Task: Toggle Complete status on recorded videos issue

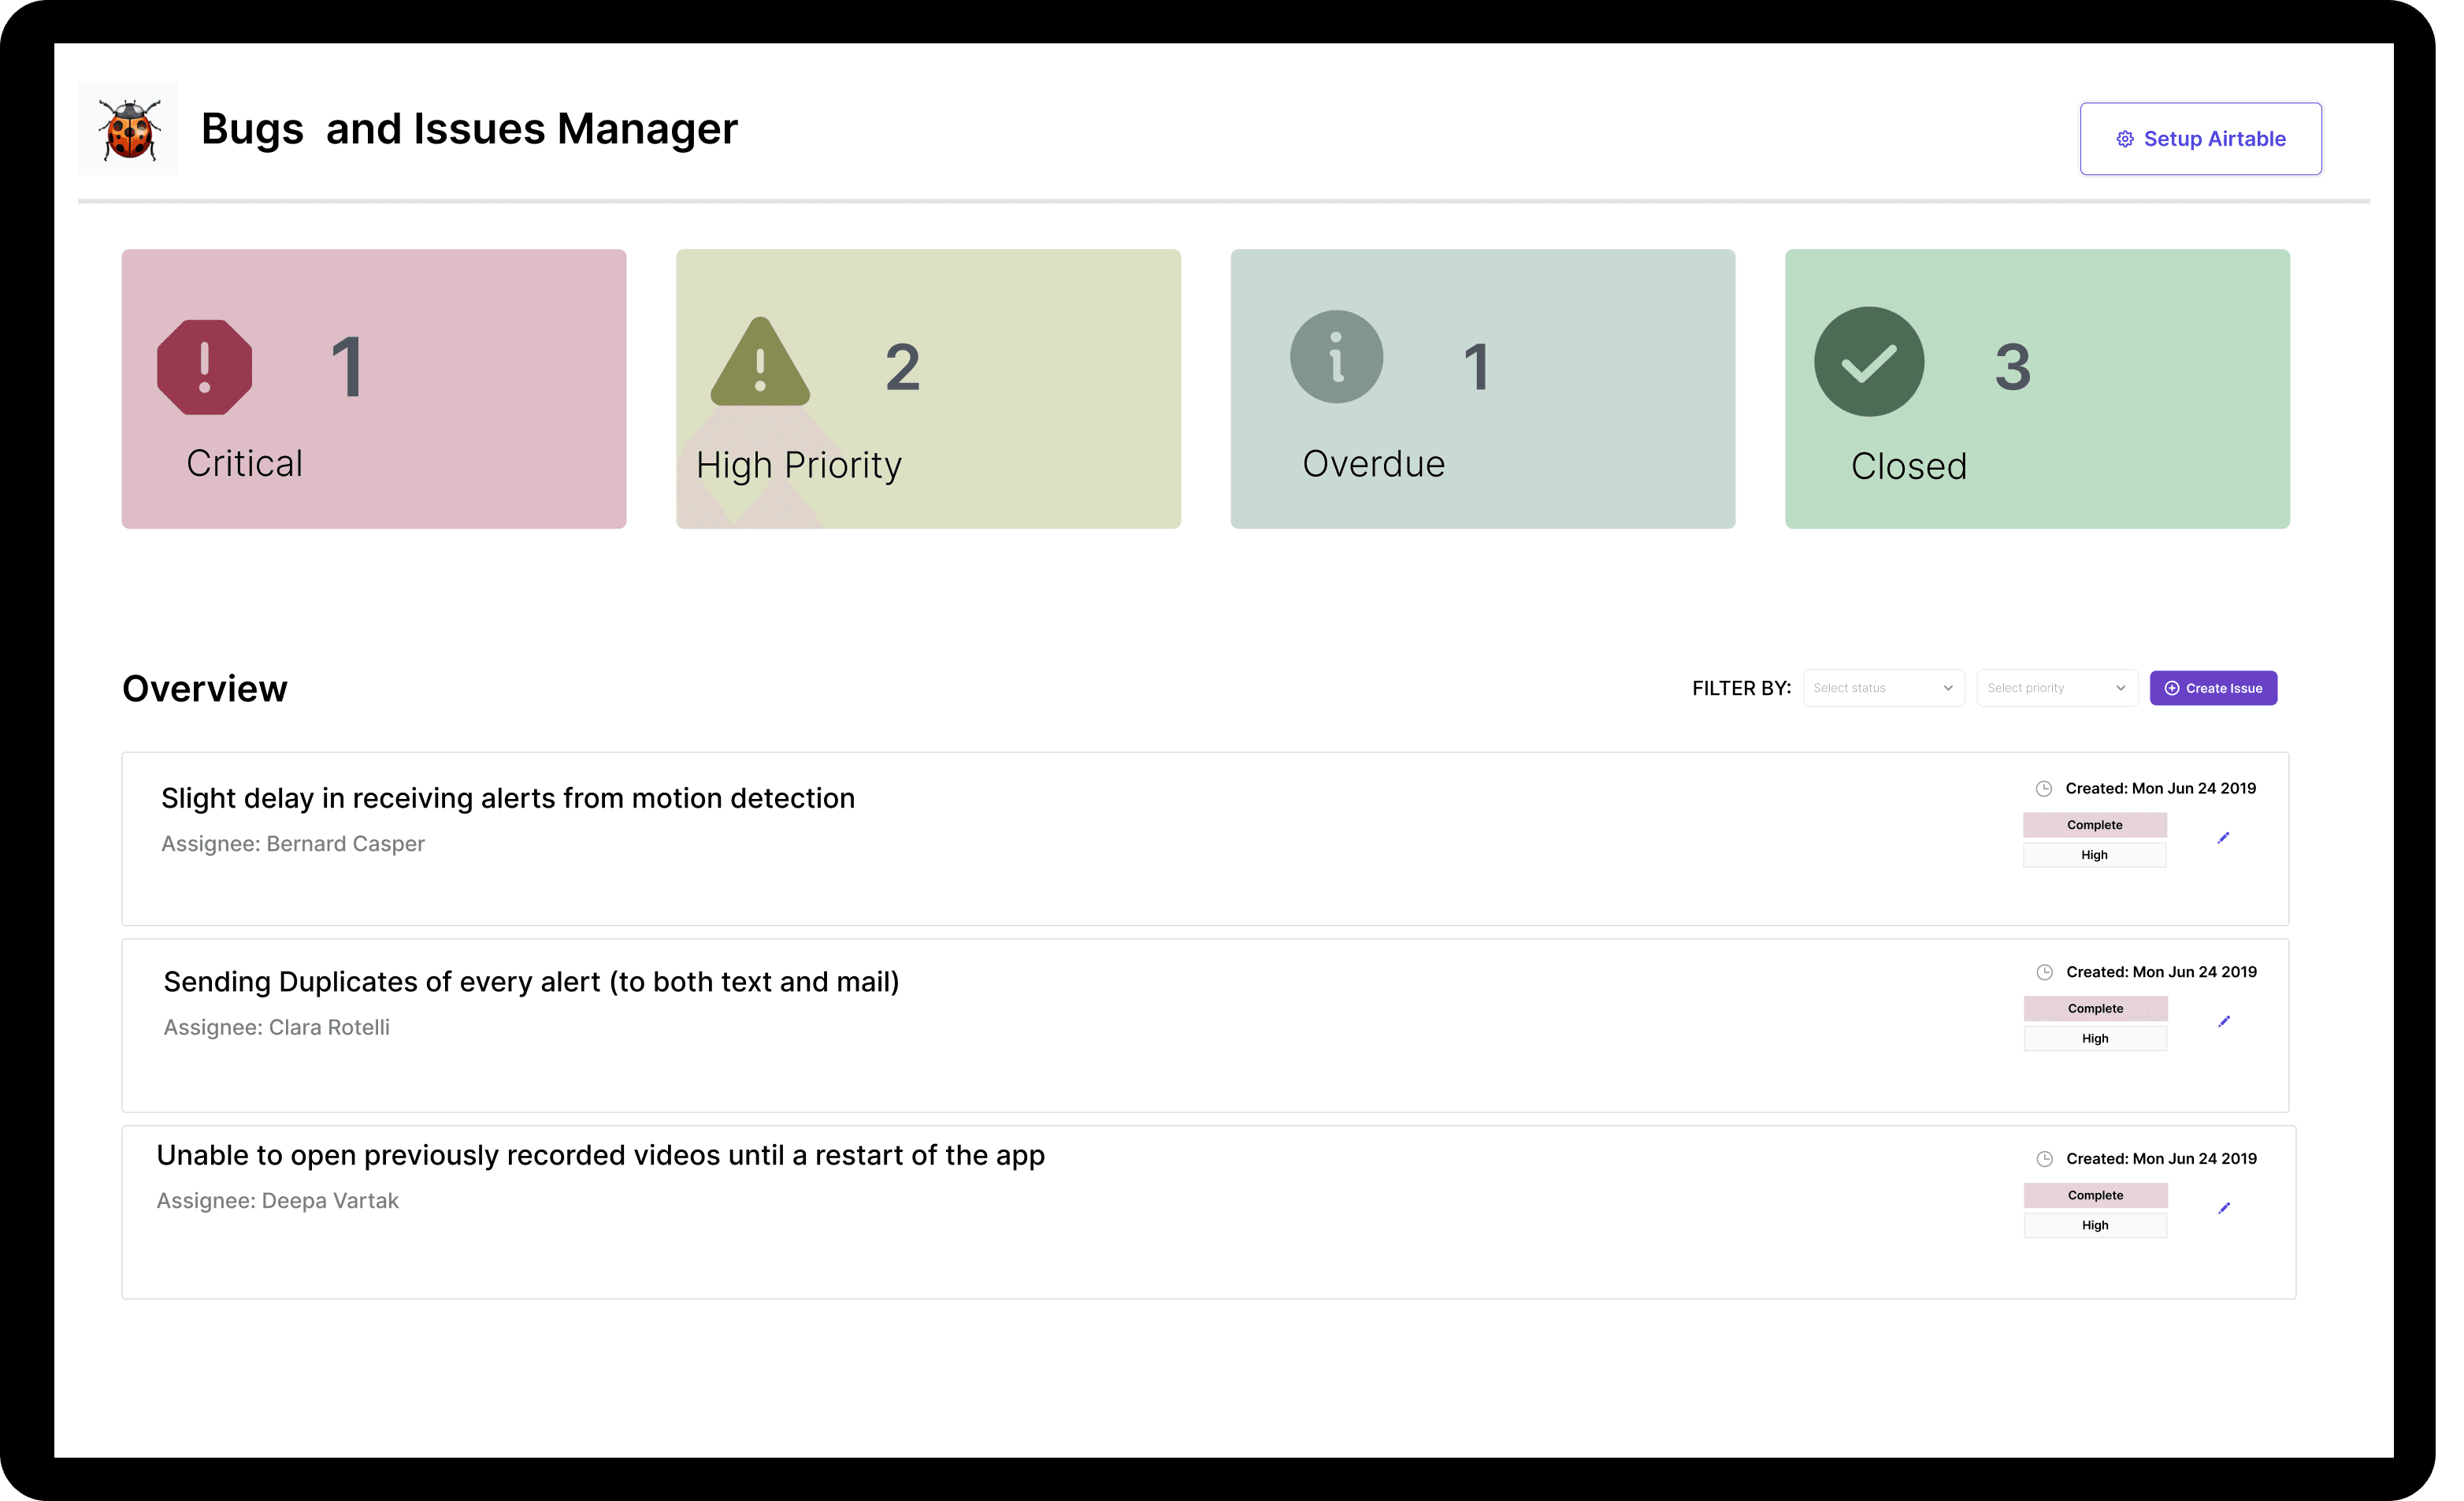Action: coord(2095,1195)
